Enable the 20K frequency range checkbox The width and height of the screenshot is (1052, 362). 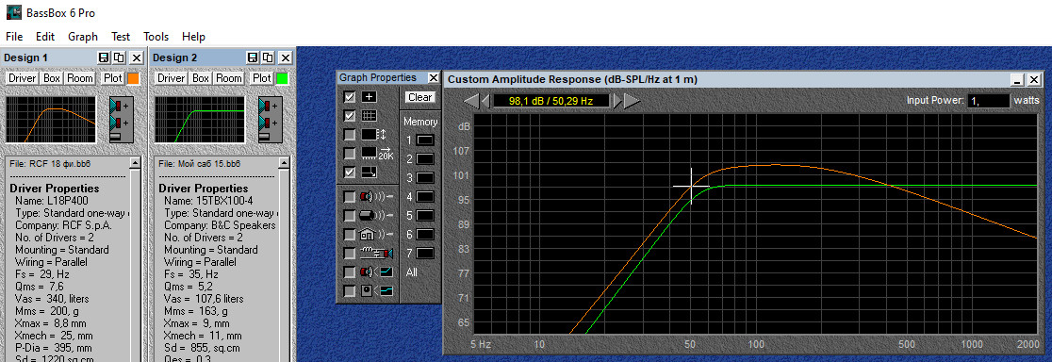350,154
